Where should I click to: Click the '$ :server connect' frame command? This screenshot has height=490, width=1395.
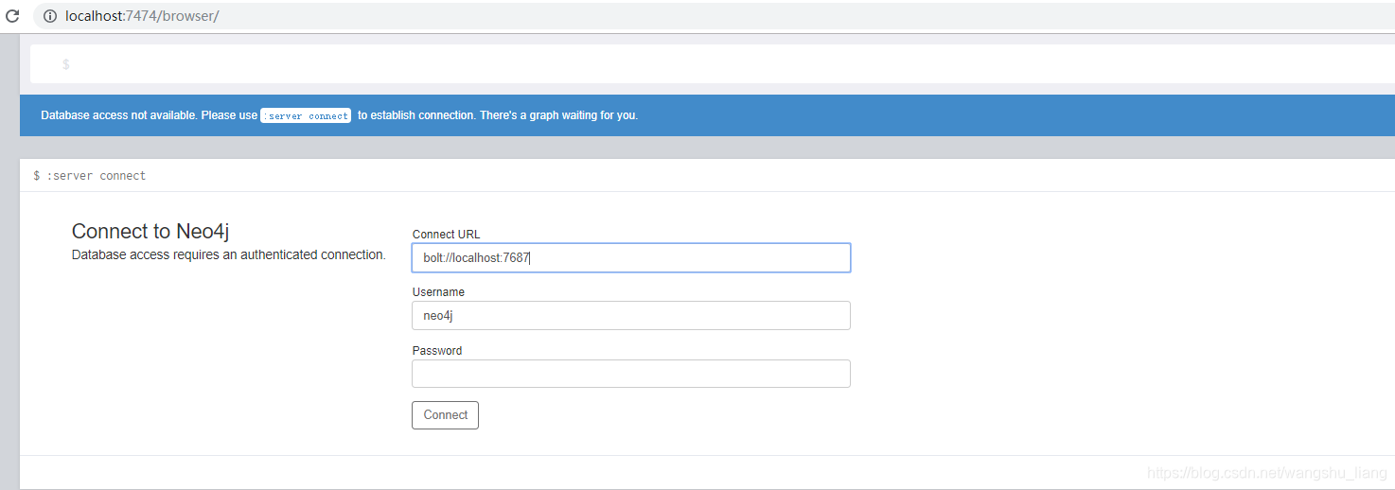[90, 176]
